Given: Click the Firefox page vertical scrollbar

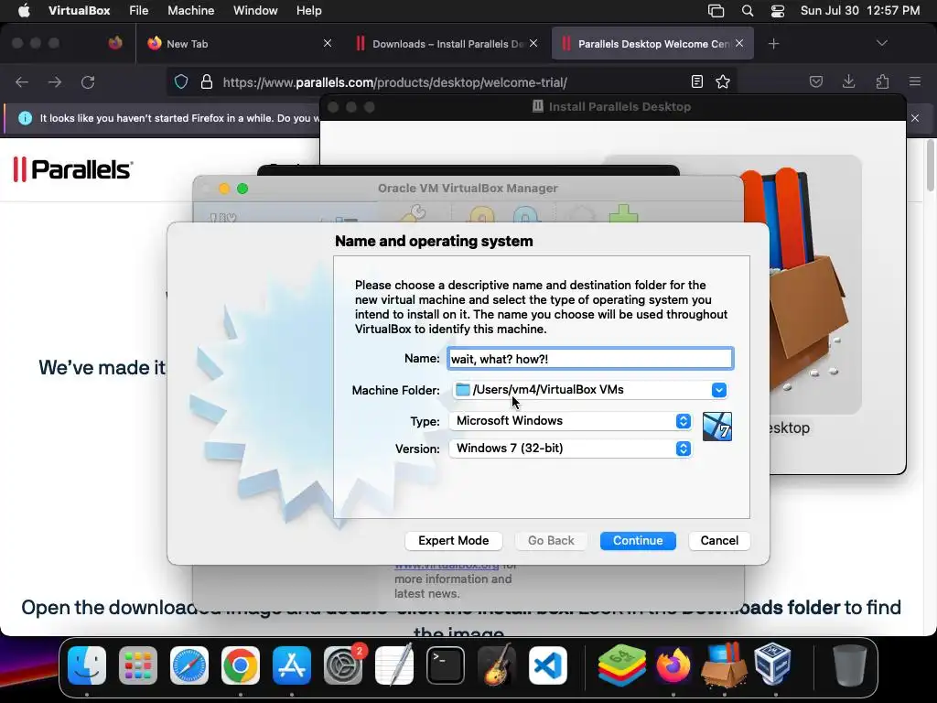Looking at the screenshot, I should tap(931, 165).
